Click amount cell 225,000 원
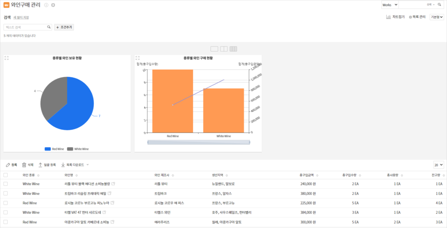 coord(308,203)
